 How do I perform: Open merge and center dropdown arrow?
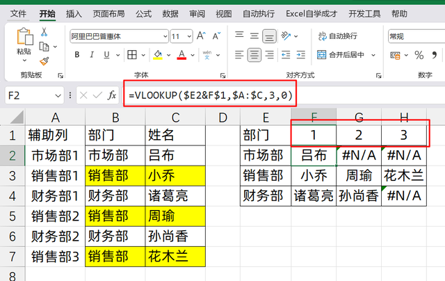pos(373,55)
